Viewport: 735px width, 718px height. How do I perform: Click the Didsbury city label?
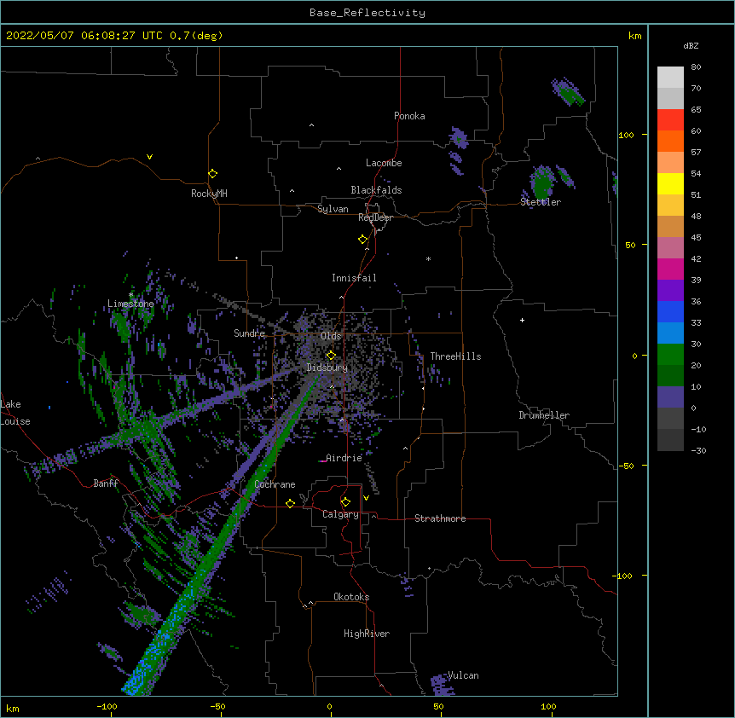(327, 368)
